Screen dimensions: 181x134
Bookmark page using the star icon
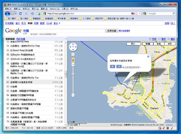[x=136, y=14]
